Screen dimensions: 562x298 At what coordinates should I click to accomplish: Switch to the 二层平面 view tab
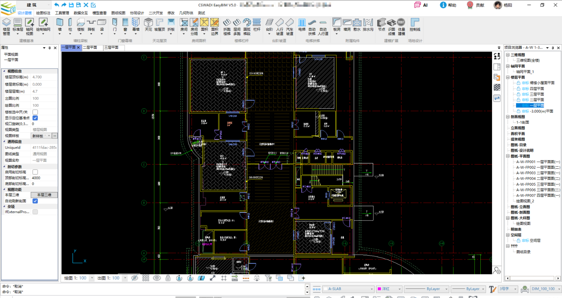pyautogui.click(x=90, y=47)
